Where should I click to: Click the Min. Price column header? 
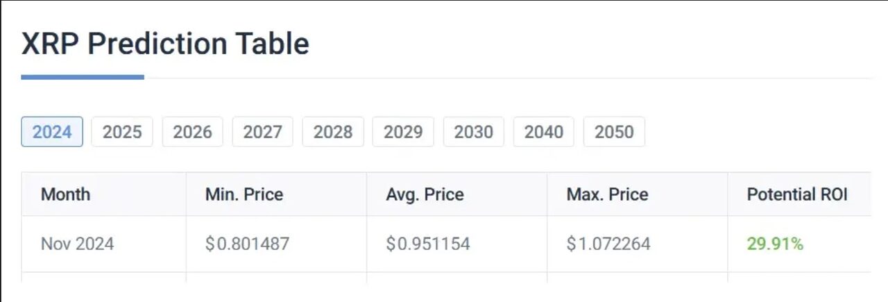244,194
